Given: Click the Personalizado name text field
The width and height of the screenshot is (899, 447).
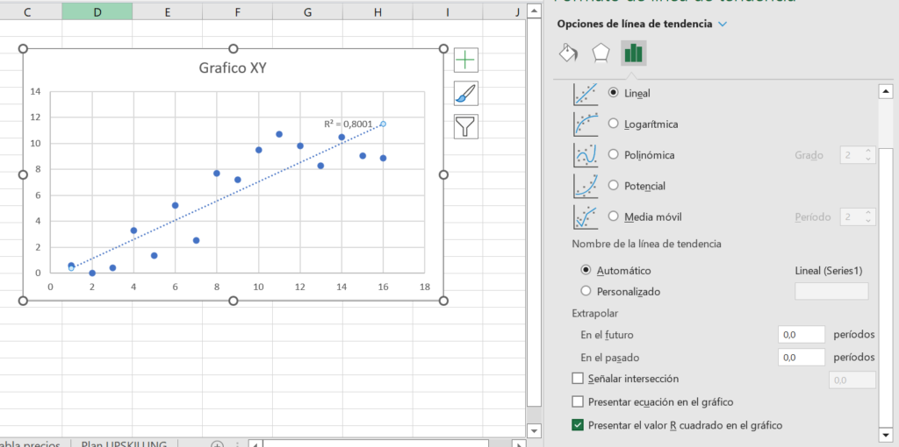Looking at the screenshot, I should tap(831, 291).
